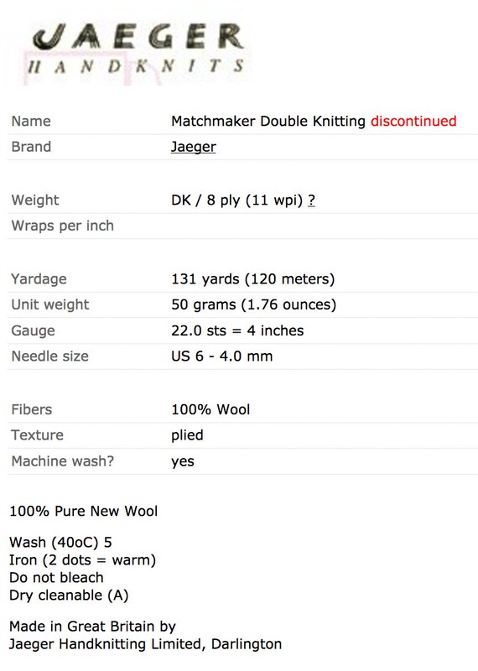Click the DK / 8 ply weight value
Image resolution: width=478 pixels, height=671 pixels.
pos(236,200)
